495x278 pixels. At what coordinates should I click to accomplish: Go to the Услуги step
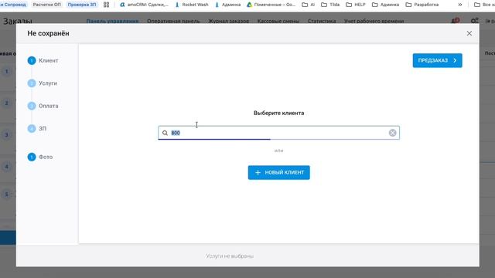coord(43,83)
